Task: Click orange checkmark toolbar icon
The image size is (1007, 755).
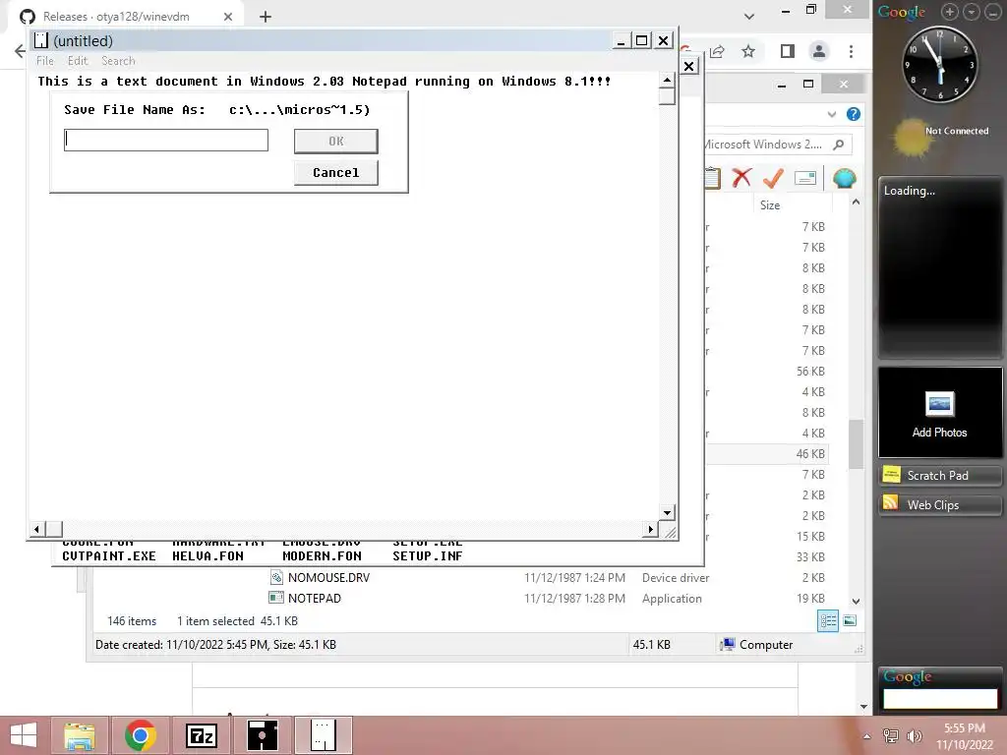Action: [x=773, y=178]
